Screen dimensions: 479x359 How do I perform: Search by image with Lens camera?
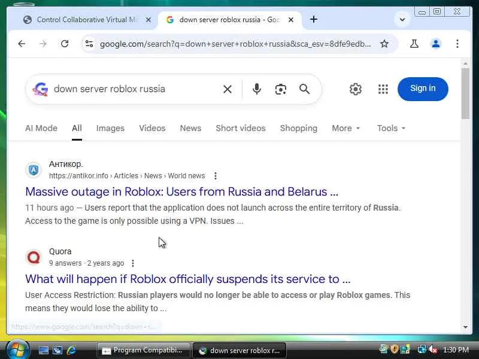point(280,89)
